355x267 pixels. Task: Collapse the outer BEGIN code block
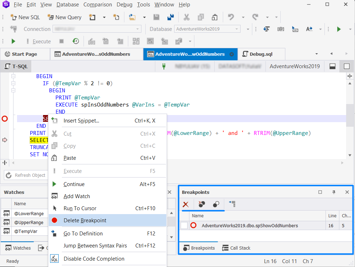pos(14,76)
